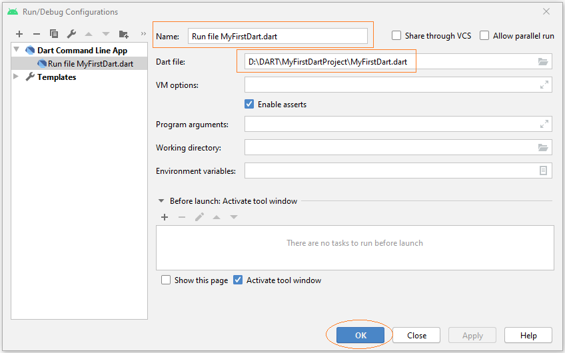Toggle Enable asserts checkbox
This screenshot has width=565, height=353.
point(249,104)
